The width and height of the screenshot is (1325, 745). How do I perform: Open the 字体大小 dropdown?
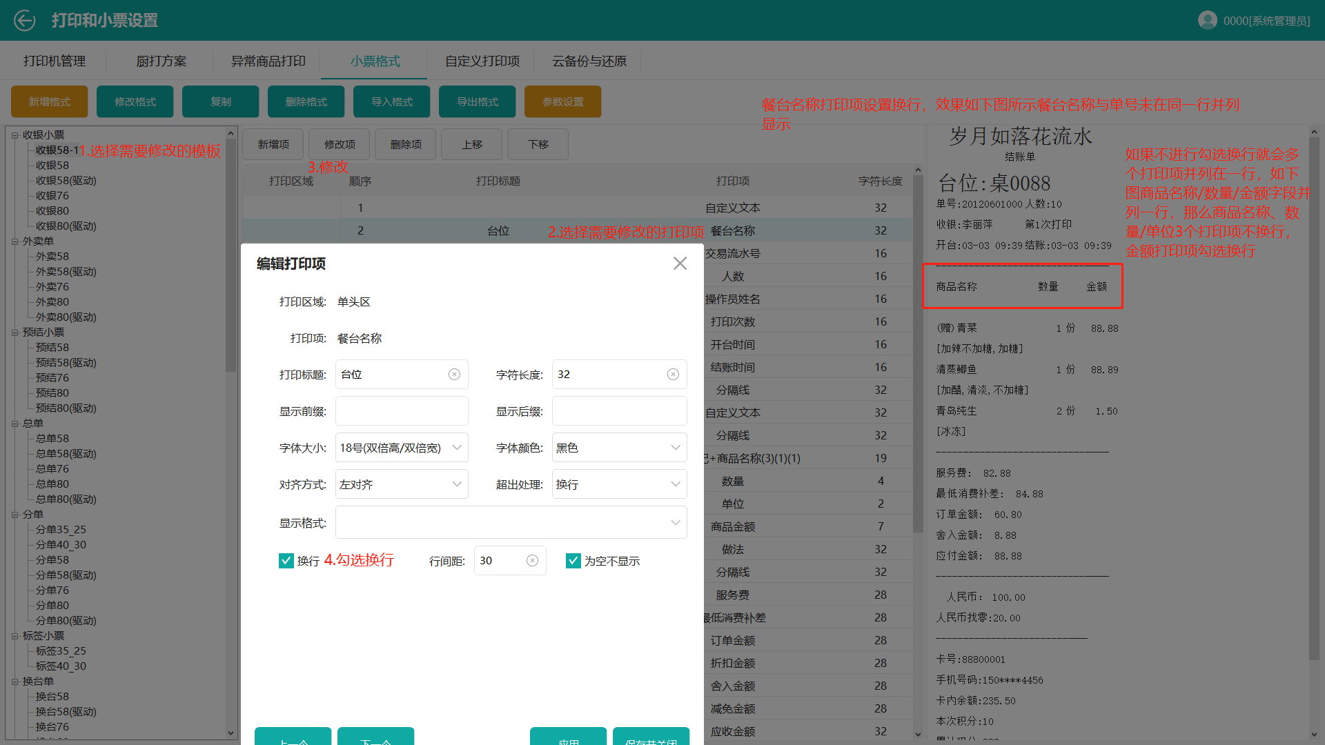point(402,448)
